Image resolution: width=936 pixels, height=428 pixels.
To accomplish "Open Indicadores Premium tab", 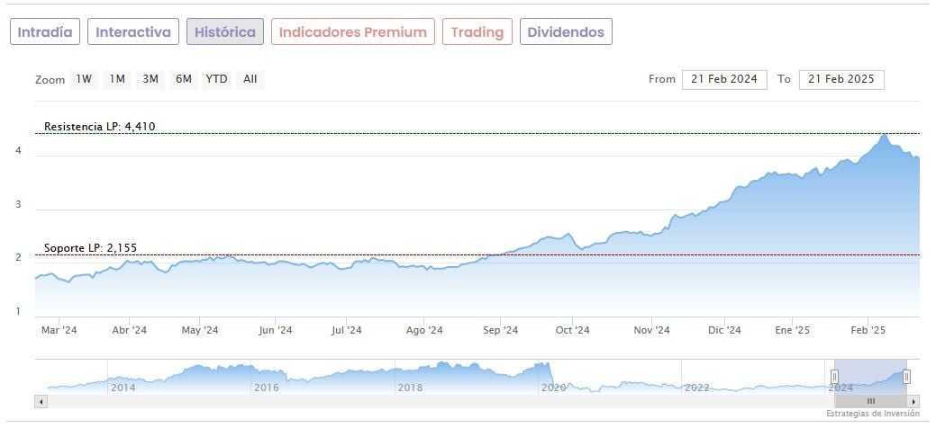I will pyautogui.click(x=352, y=31).
